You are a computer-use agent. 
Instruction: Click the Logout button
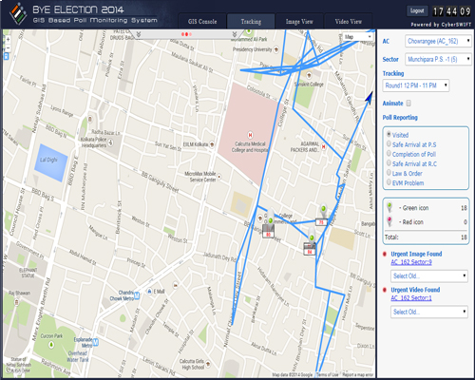(417, 10)
